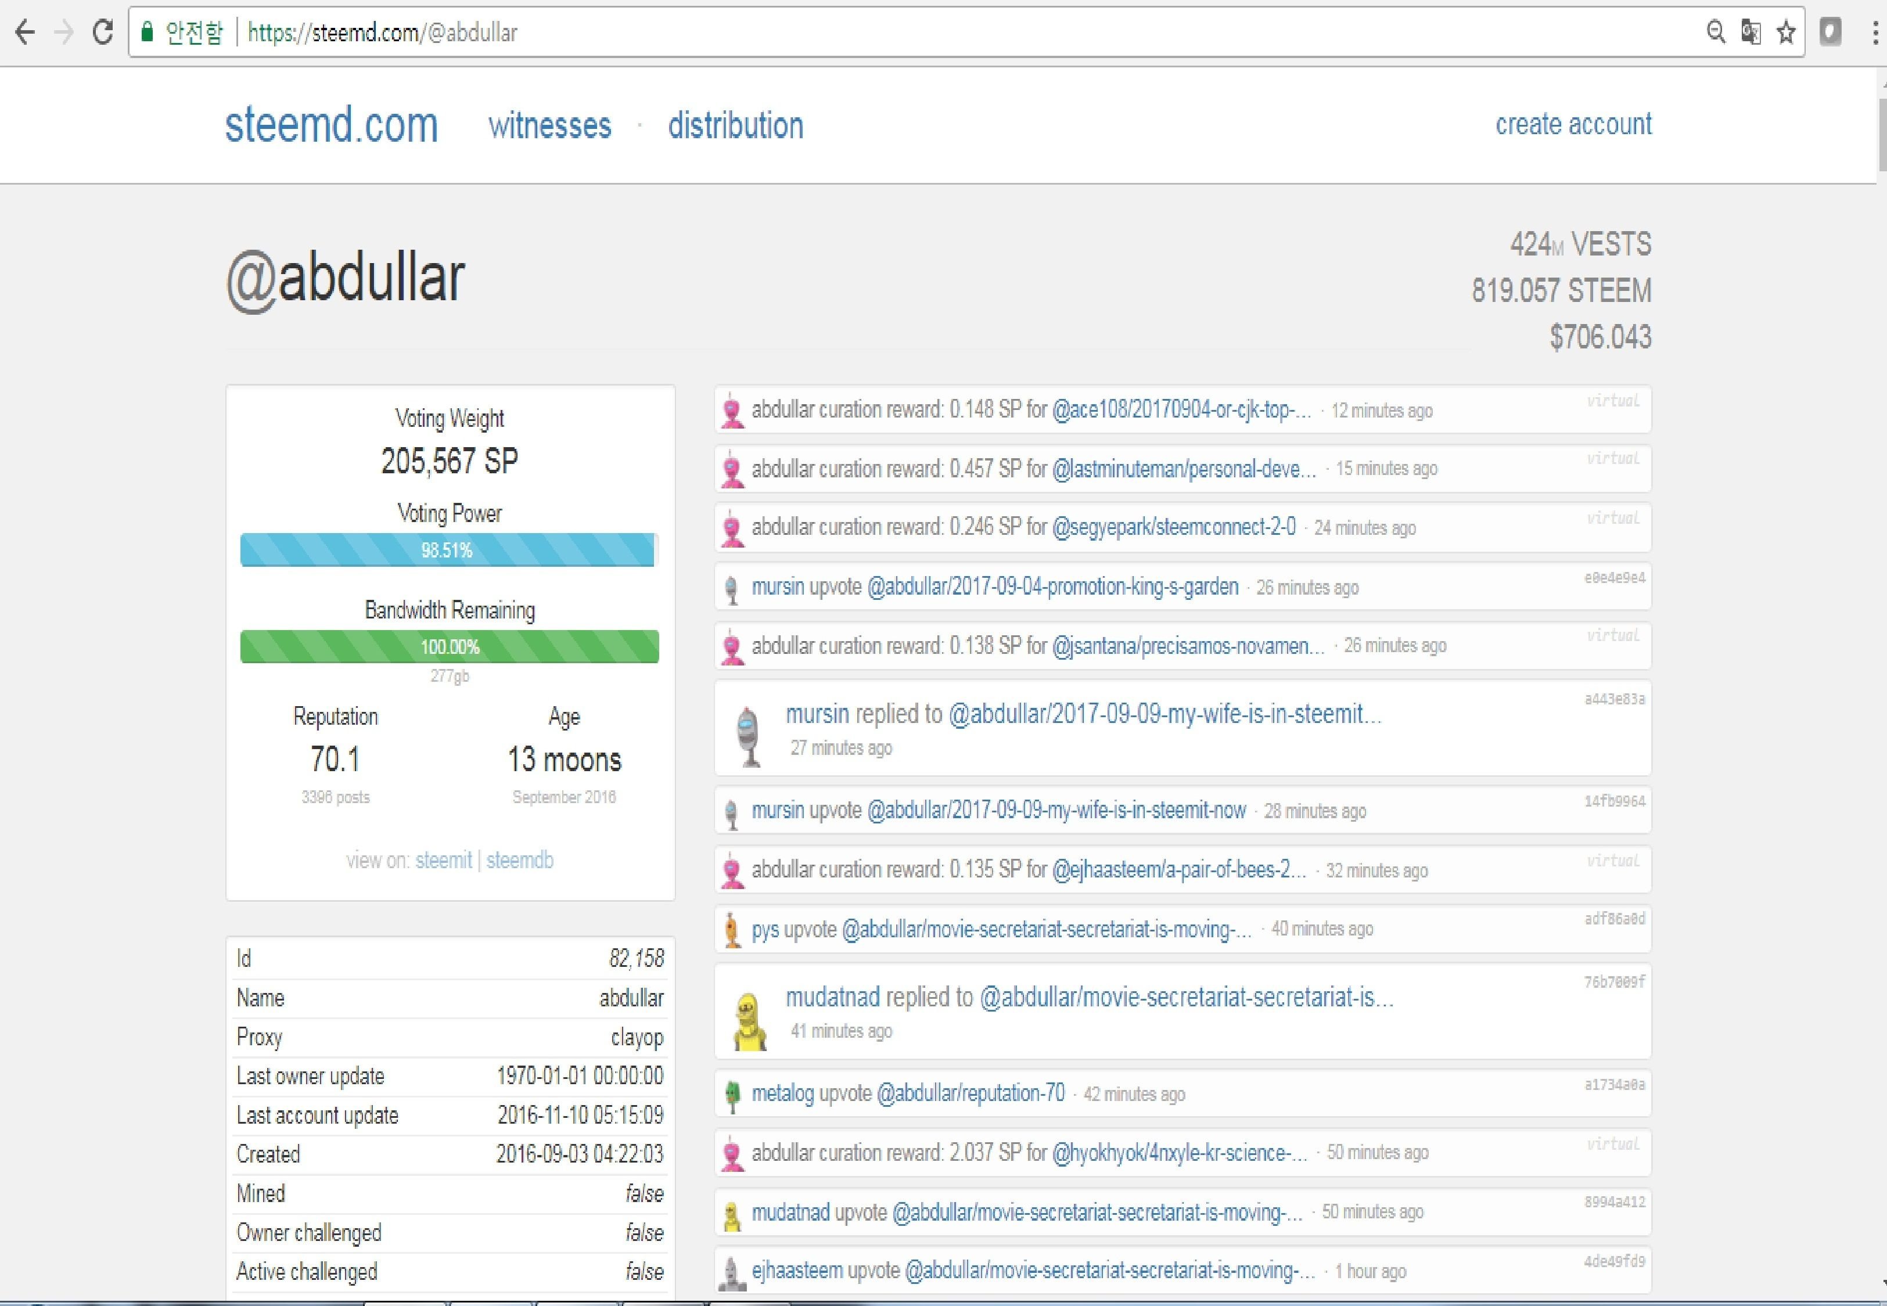Open the witnesses page
1887x1306 pixels.
coord(550,126)
